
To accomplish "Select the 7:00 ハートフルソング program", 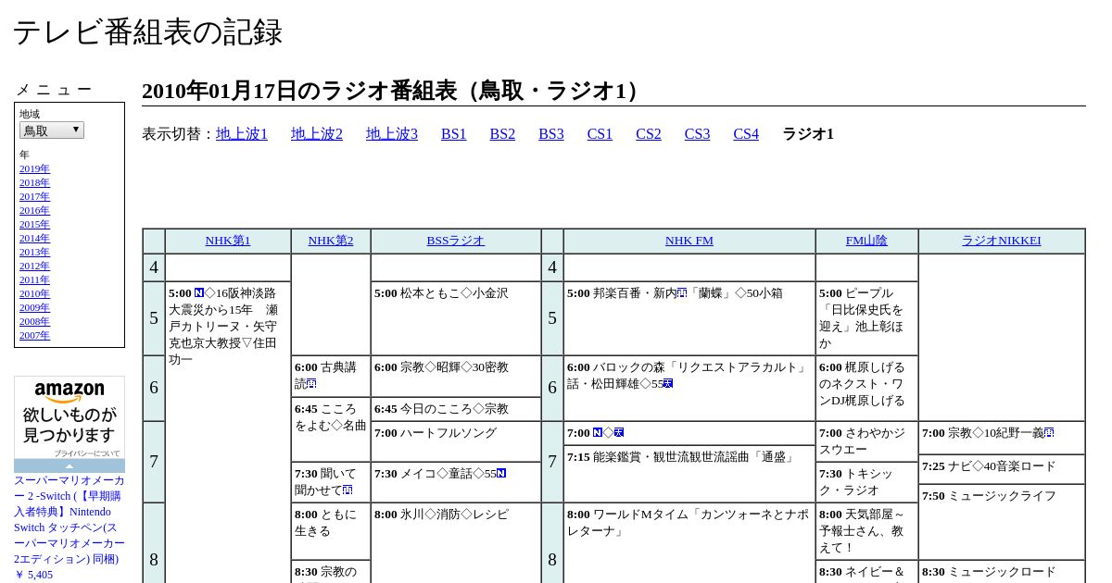I will [x=455, y=441].
